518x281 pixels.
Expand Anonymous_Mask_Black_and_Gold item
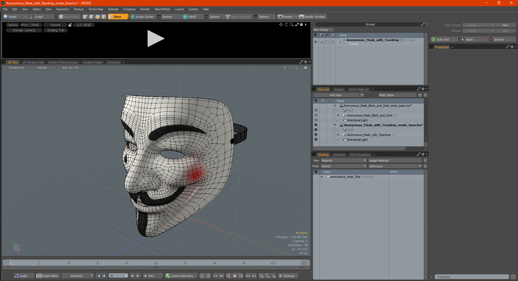338,115
